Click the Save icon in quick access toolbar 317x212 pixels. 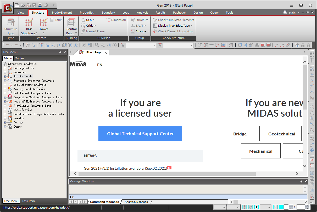click(x=34, y=5)
